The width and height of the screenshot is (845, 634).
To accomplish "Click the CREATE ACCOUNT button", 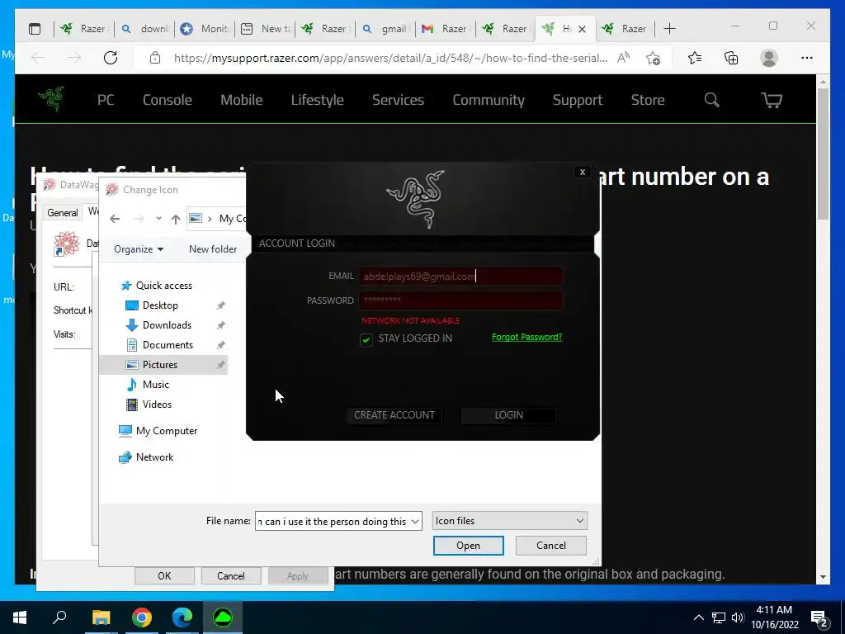I will (x=394, y=415).
